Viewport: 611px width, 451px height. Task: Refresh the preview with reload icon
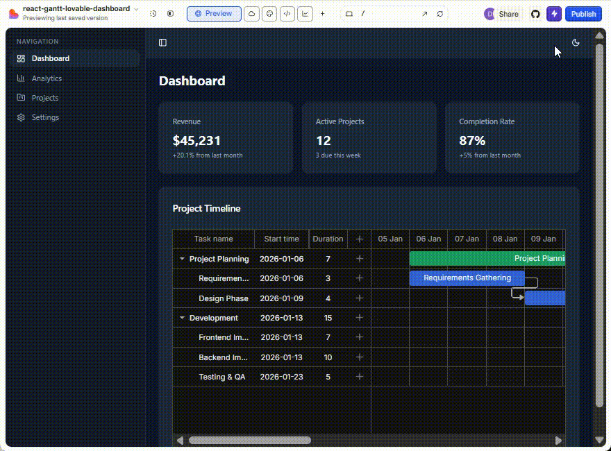pyautogui.click(x=440, y=14)
